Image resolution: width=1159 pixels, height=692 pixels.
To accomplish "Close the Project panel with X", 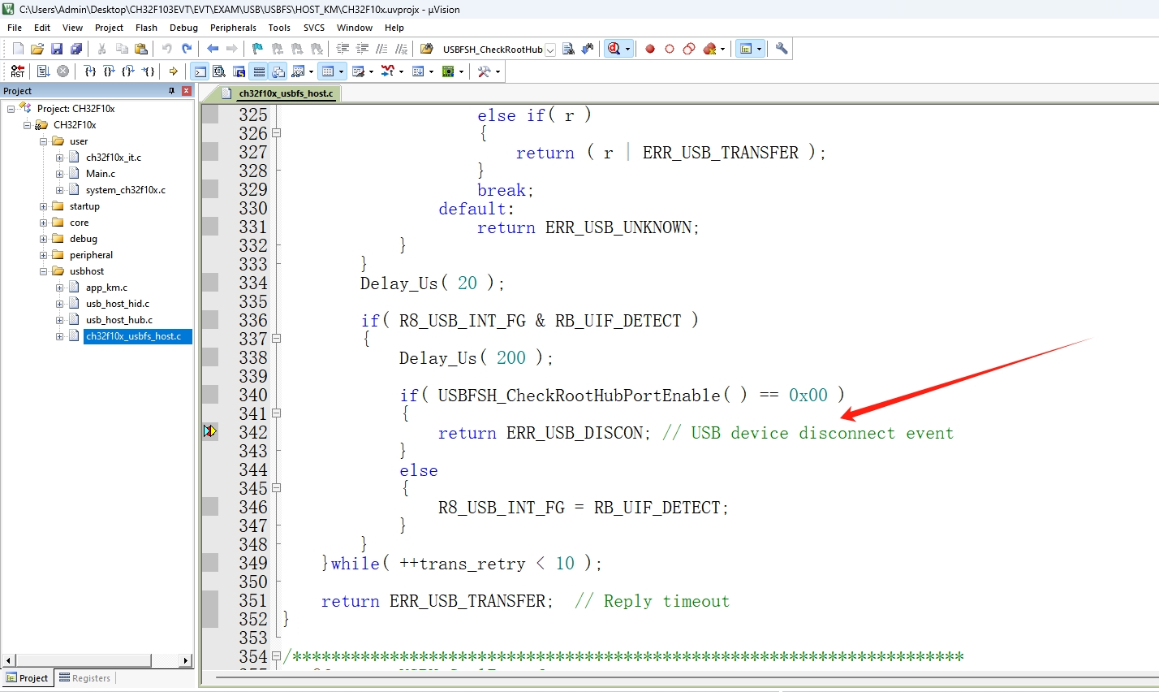I will 187,91.
